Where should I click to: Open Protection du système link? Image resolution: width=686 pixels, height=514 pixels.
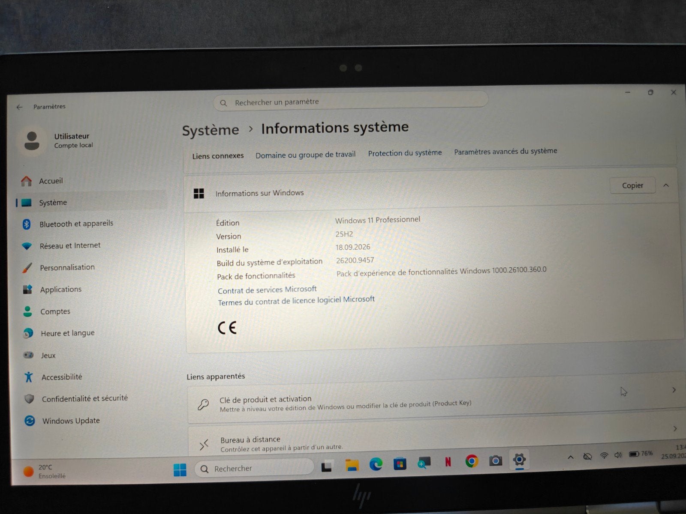(405, 153)
